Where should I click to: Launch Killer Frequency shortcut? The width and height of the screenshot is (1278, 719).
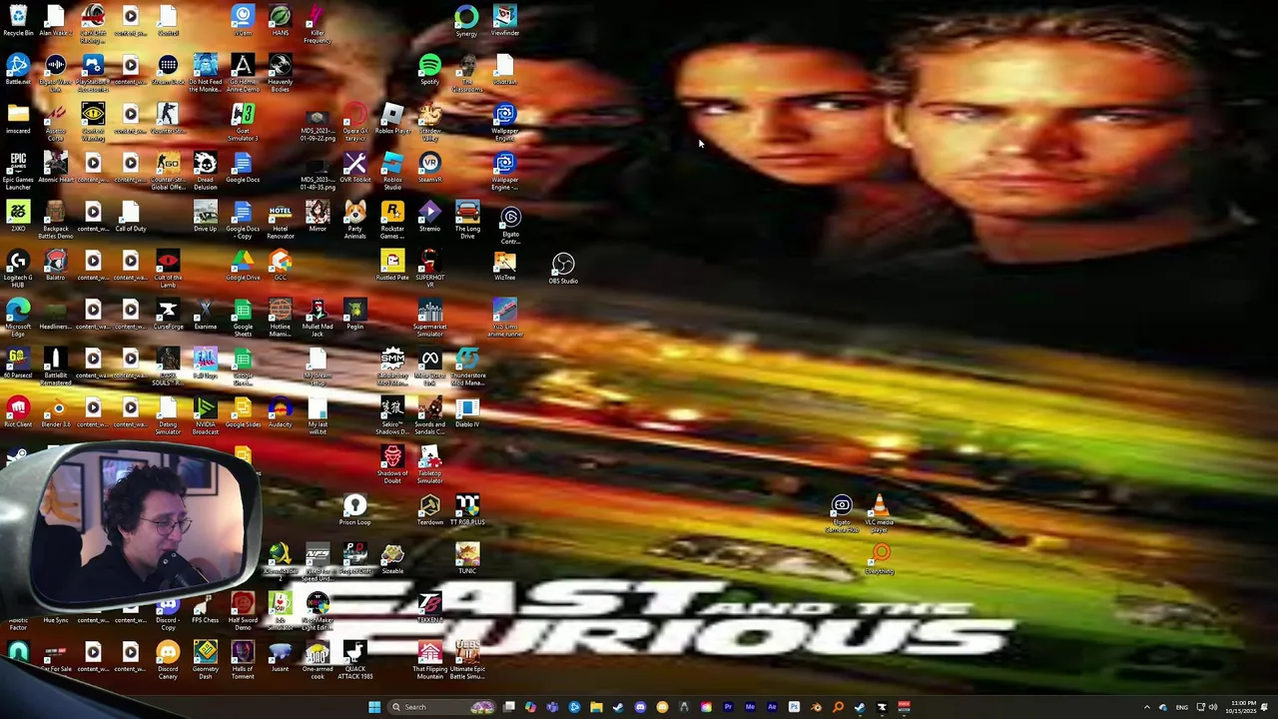(x=318, y=23)
